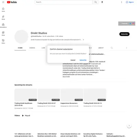
Task: Confirm Subscribe in the dialog
Action: pos(83,60)
